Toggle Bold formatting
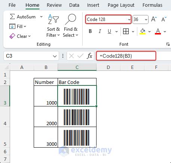Viewport: 171px width, 163px height. (90, 31)
